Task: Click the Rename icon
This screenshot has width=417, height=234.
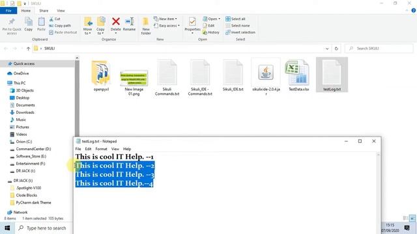Action: 130,21
